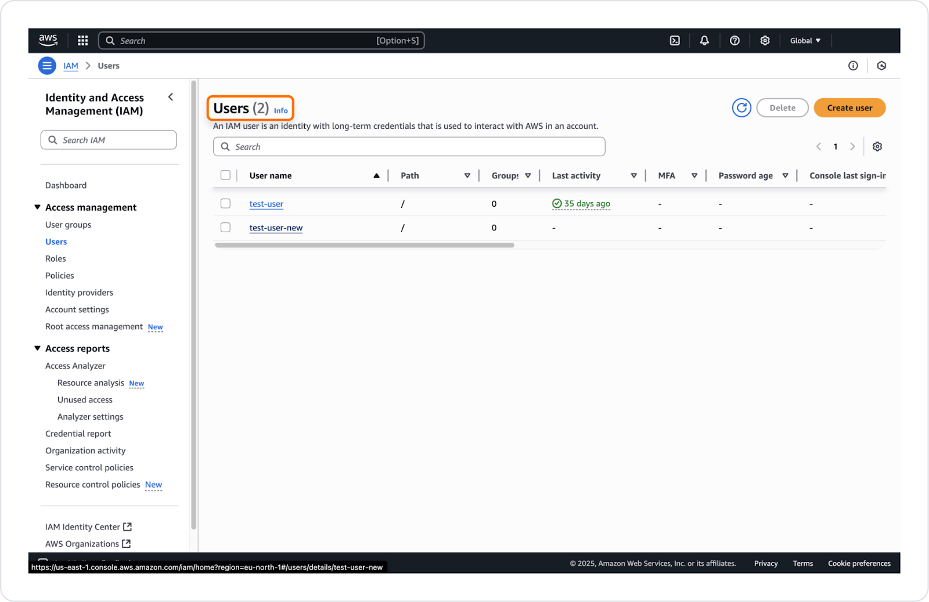Viewport: 929px width, 602px height.
Task: Open User groups in the sidebar
Action: click(x=68, y=225)
